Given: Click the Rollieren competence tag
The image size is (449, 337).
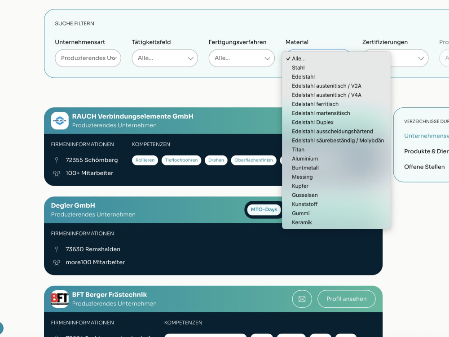Looking at the screenshot, I should click(145, 160).
